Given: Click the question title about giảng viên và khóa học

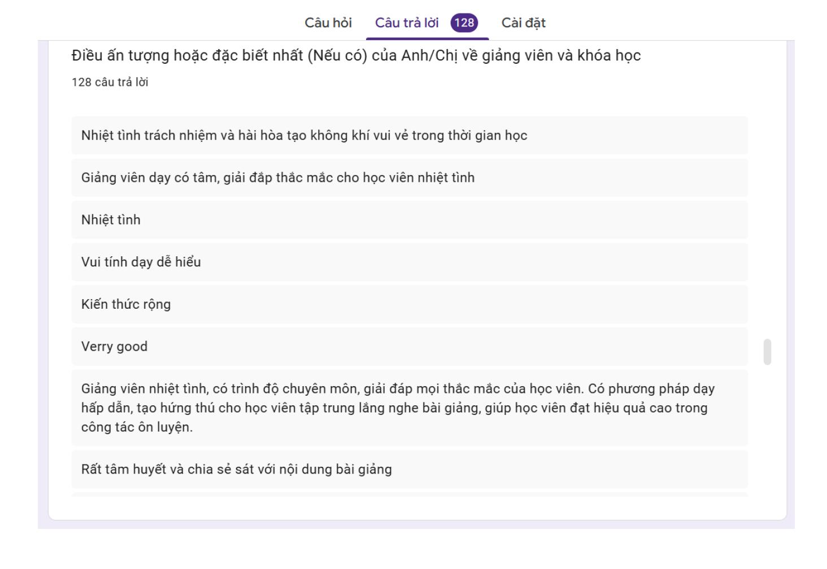Looking at the screenshot, I should (x=356, y=55).
